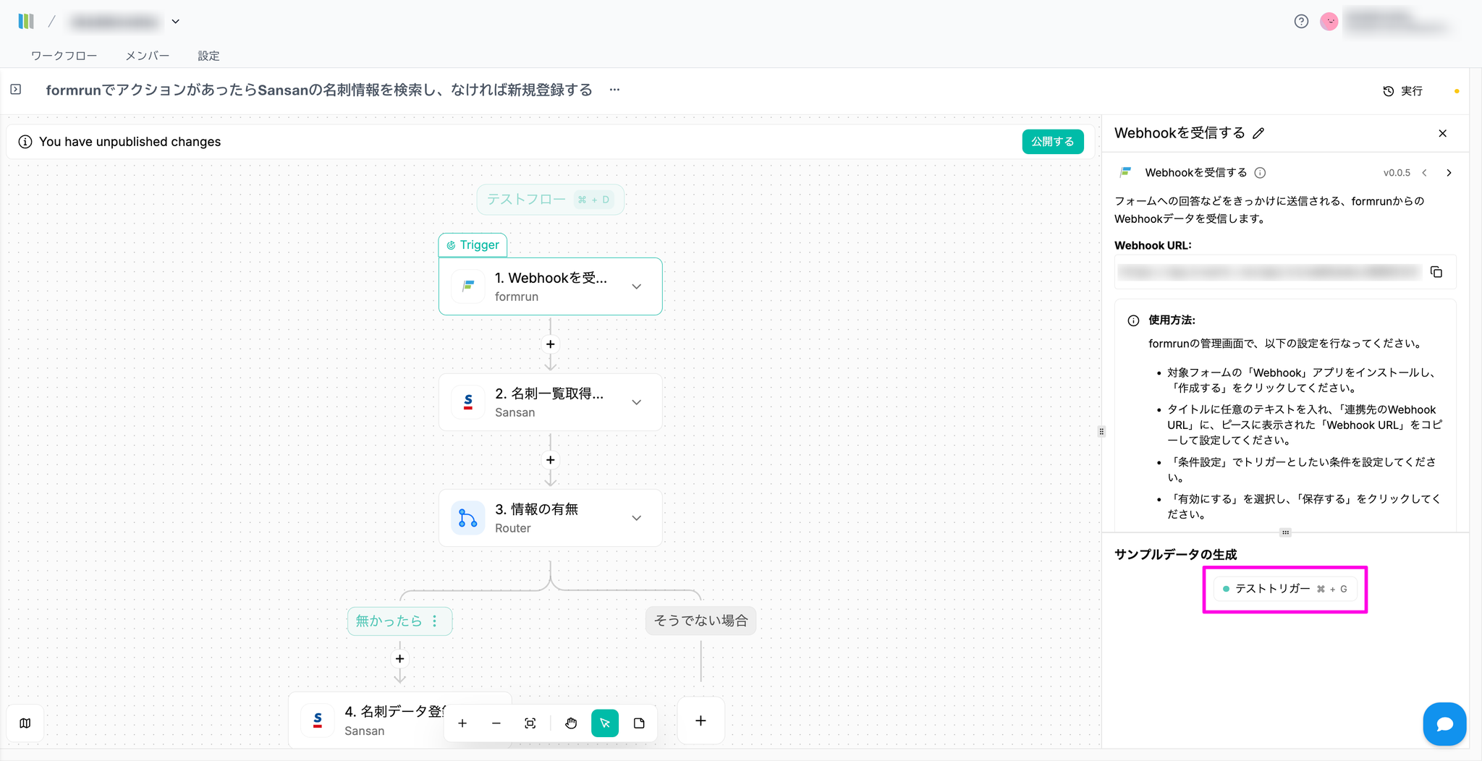Click the Sansan icon on 名刺一覧取得 node
1482x761 pixels.
pyautogui.click(x=468, y=402)
